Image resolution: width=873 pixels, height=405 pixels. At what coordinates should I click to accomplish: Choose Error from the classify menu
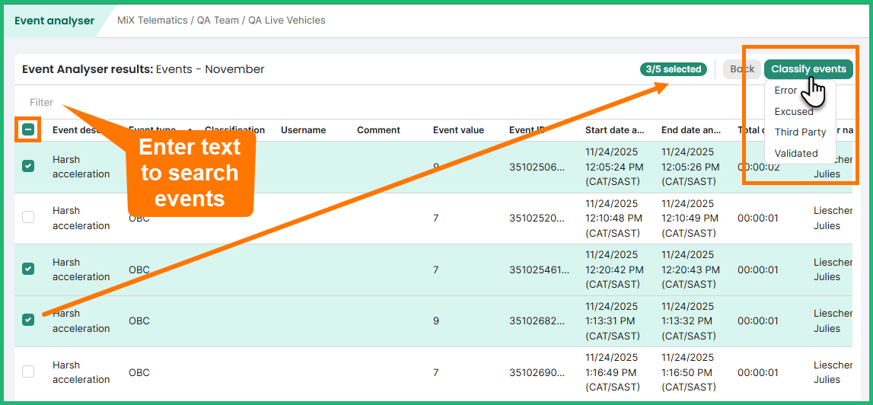(x=785, y=91)
